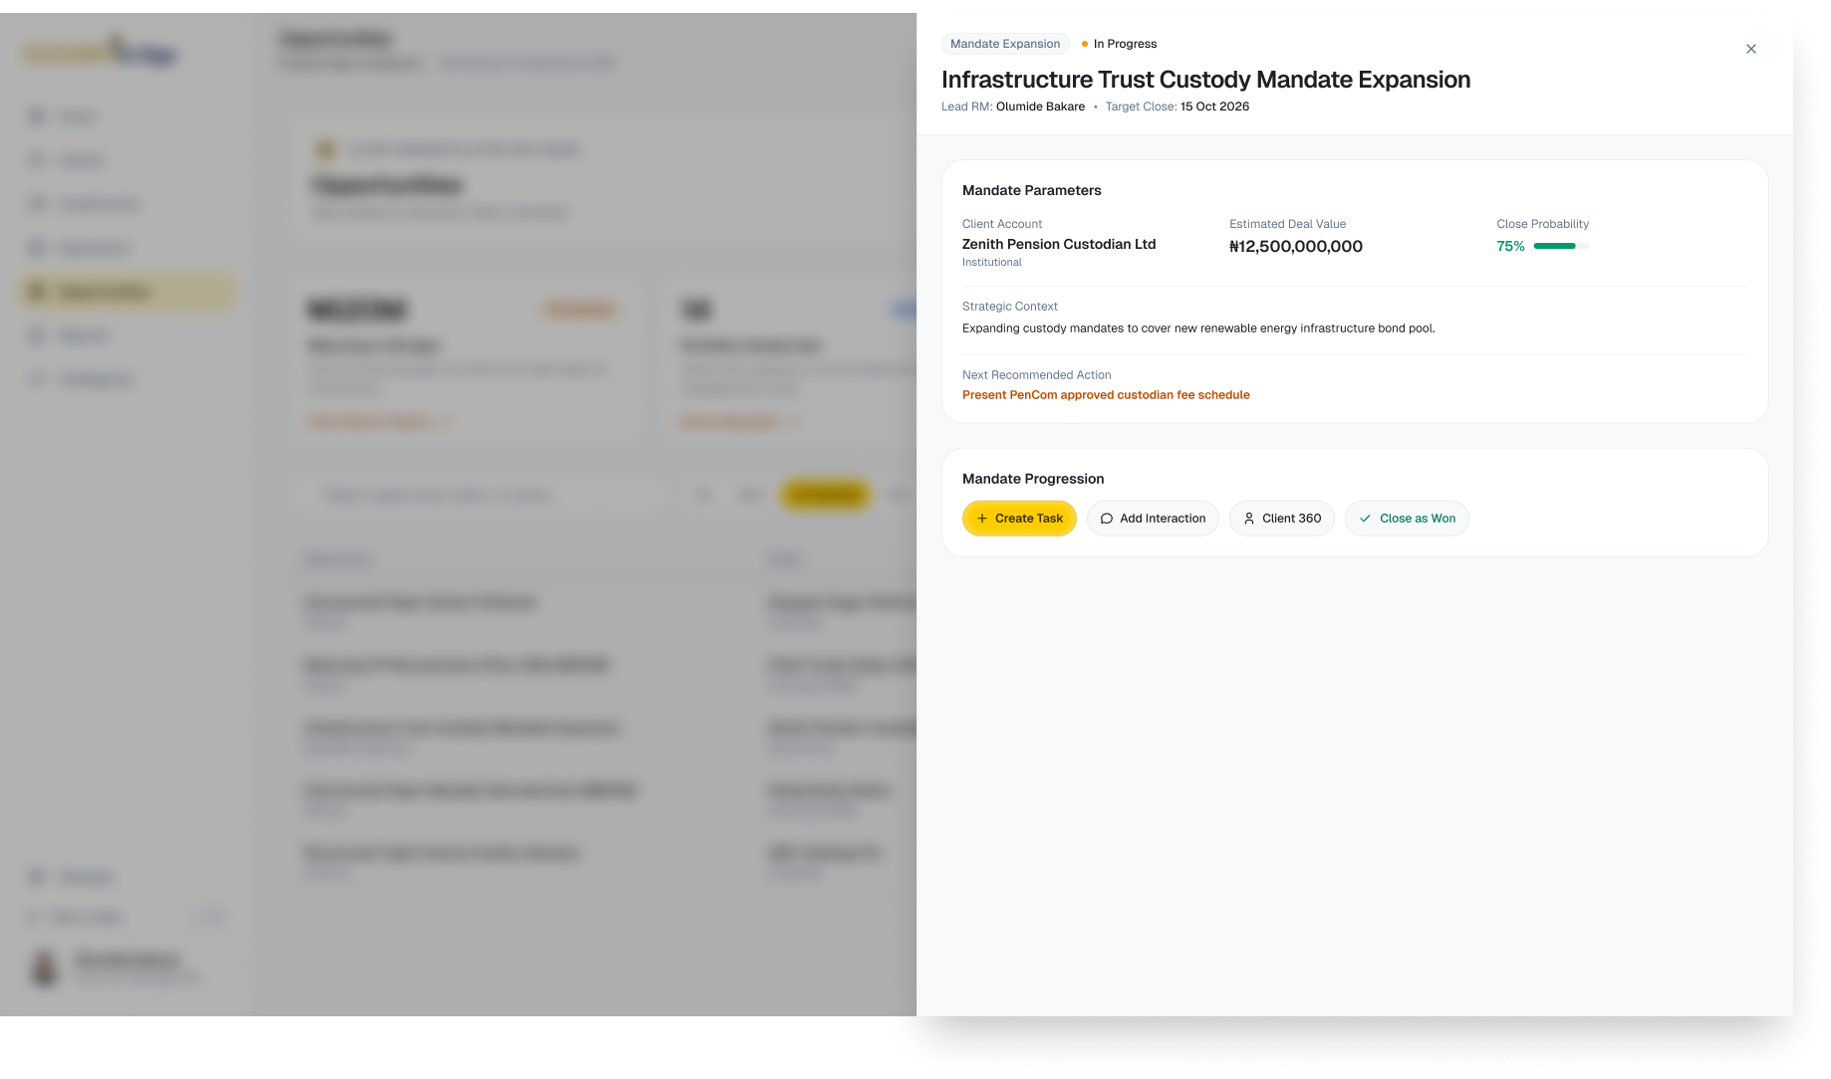Select the Estimated Deal Value label
1831x1079 pixels.
(1287, 224)
